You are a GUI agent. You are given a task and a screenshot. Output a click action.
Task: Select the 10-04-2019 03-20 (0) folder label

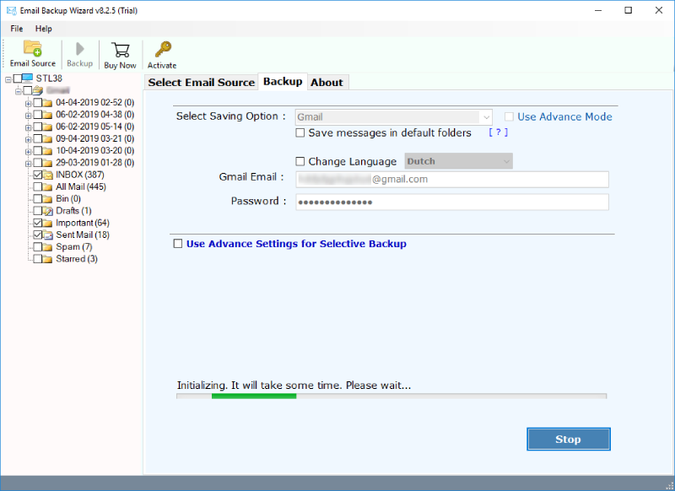click(x=95, y=151)
